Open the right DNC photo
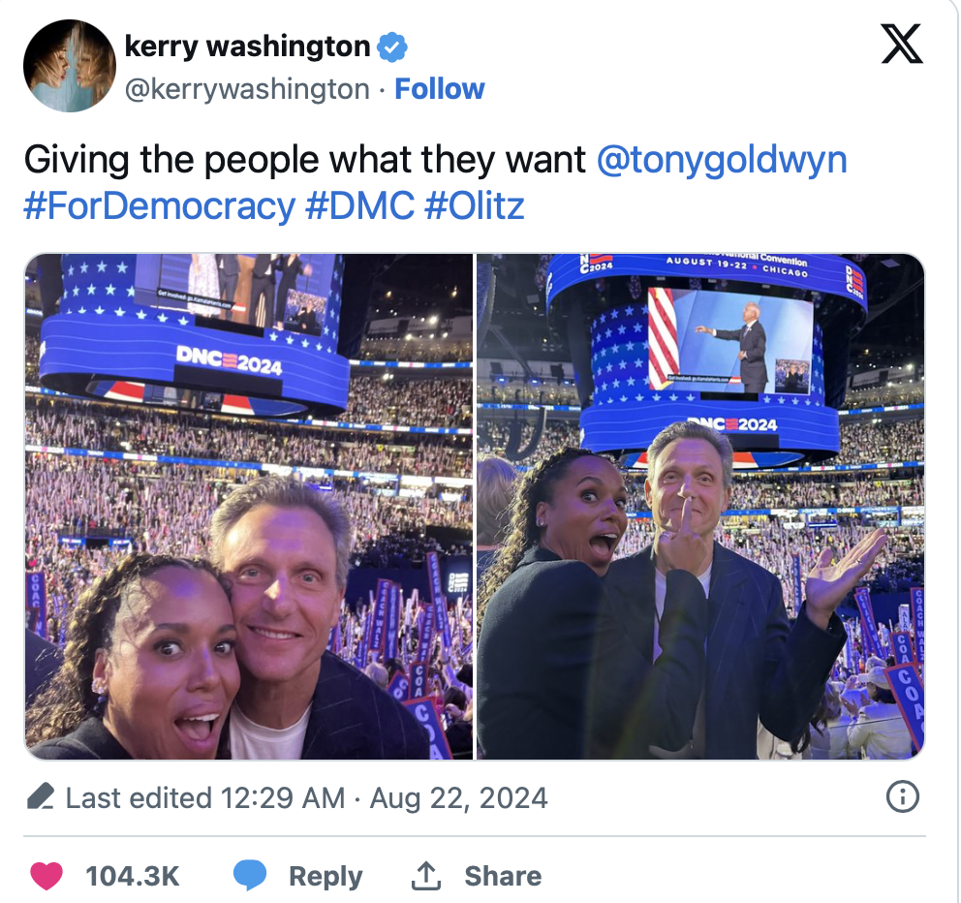Screen dimensions: 961x903 [x=700, y=506]
